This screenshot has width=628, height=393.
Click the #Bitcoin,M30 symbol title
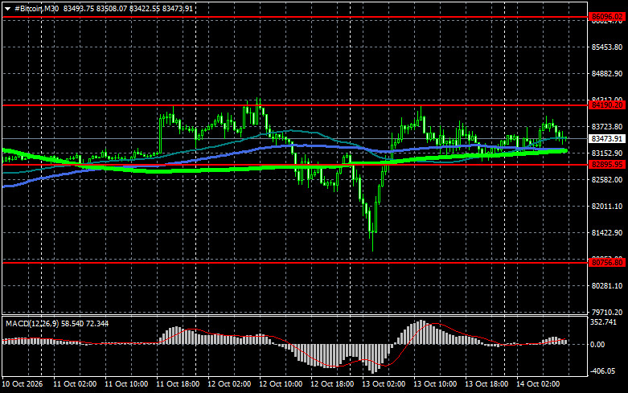click(x=36, y=8)
